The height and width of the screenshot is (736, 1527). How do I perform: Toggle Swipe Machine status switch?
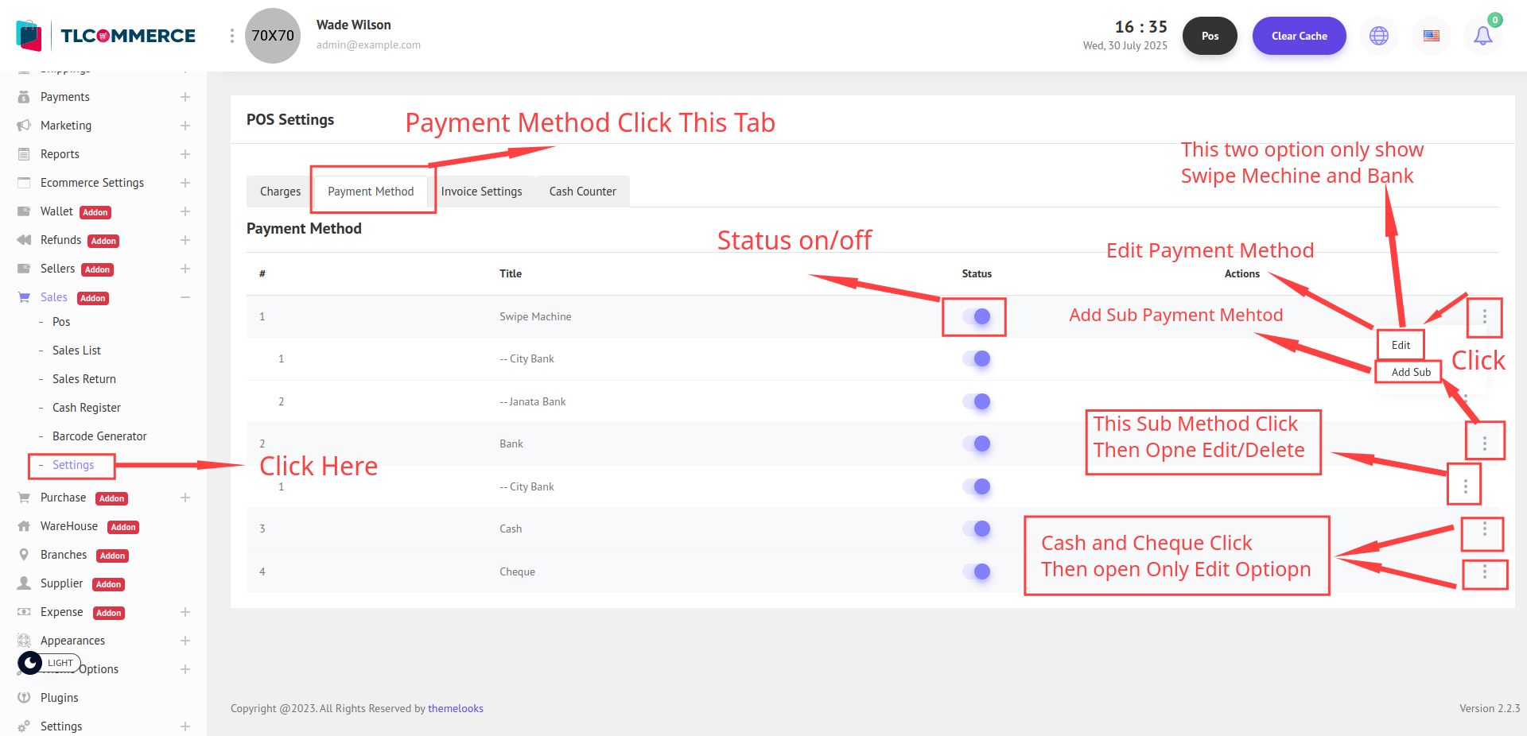(x=976, y=316)
